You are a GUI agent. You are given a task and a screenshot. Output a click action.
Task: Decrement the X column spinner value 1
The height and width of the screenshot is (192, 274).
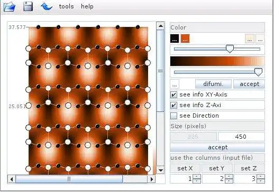point(197,181)
